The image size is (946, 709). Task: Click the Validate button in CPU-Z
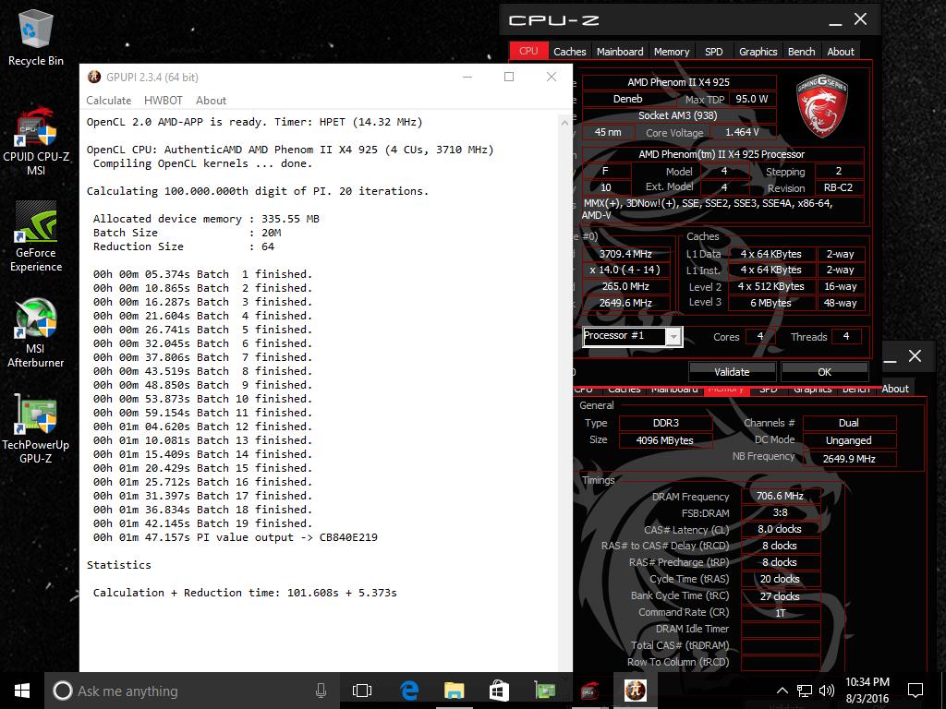732,372
